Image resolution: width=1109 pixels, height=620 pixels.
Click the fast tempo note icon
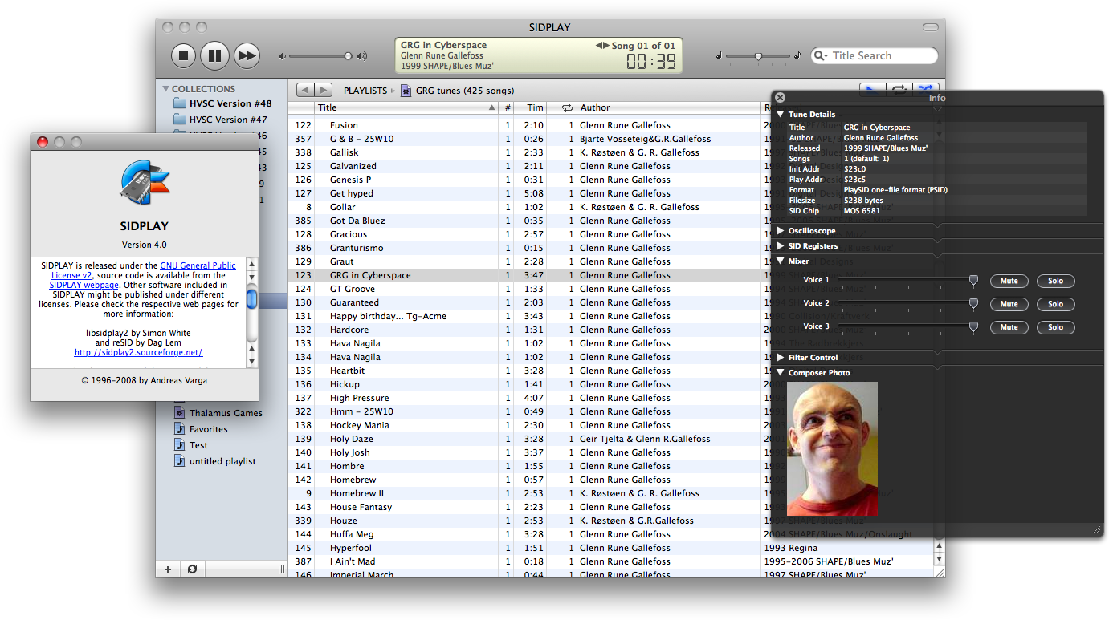coord(797,56)
